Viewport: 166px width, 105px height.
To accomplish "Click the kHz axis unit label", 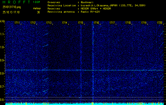I will pyautogui.click(x=2, y=21).
